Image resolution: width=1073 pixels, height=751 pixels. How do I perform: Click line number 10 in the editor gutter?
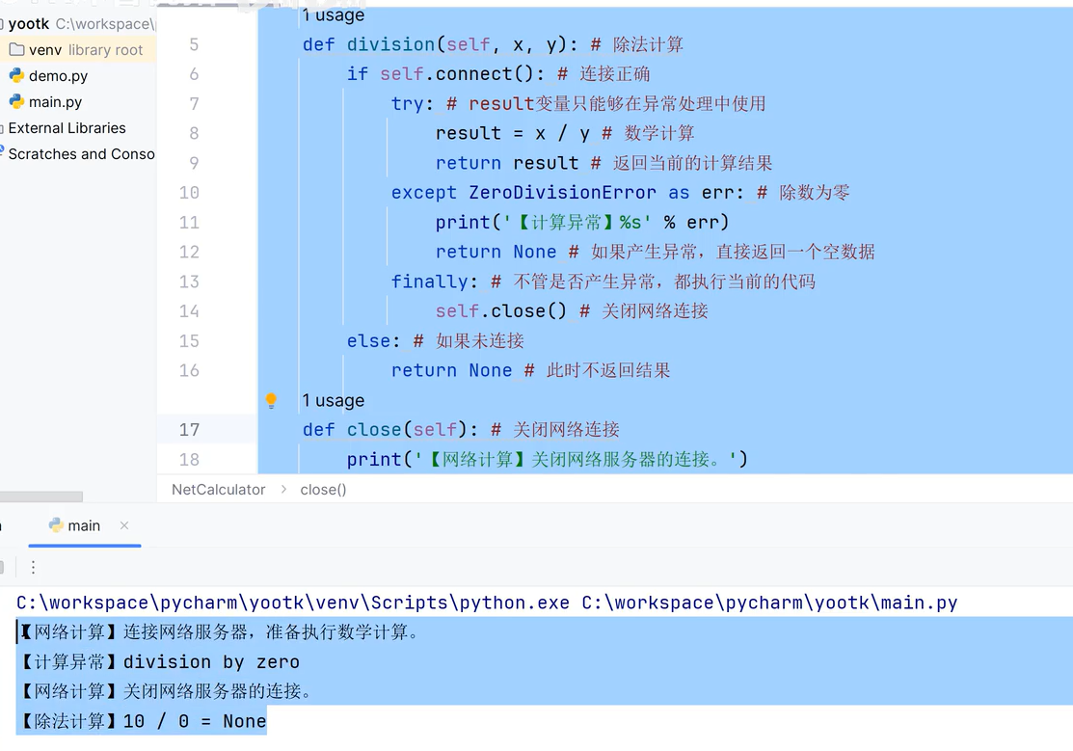point(189,193)
